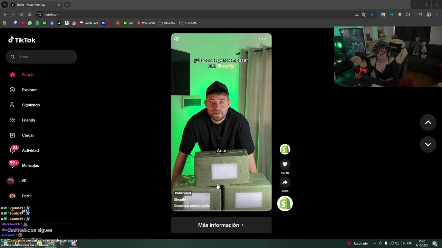Viewport: 442px width, 248px height.
Task: Open Cargar in the sidebar
Action: point(28,135)
